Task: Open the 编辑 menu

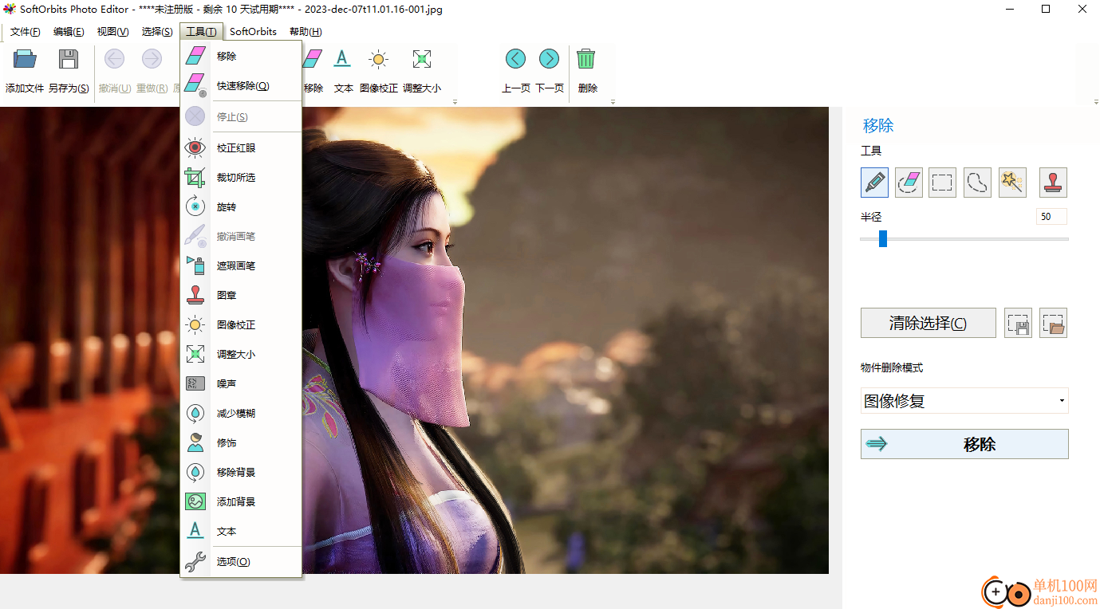Action: 69,32
